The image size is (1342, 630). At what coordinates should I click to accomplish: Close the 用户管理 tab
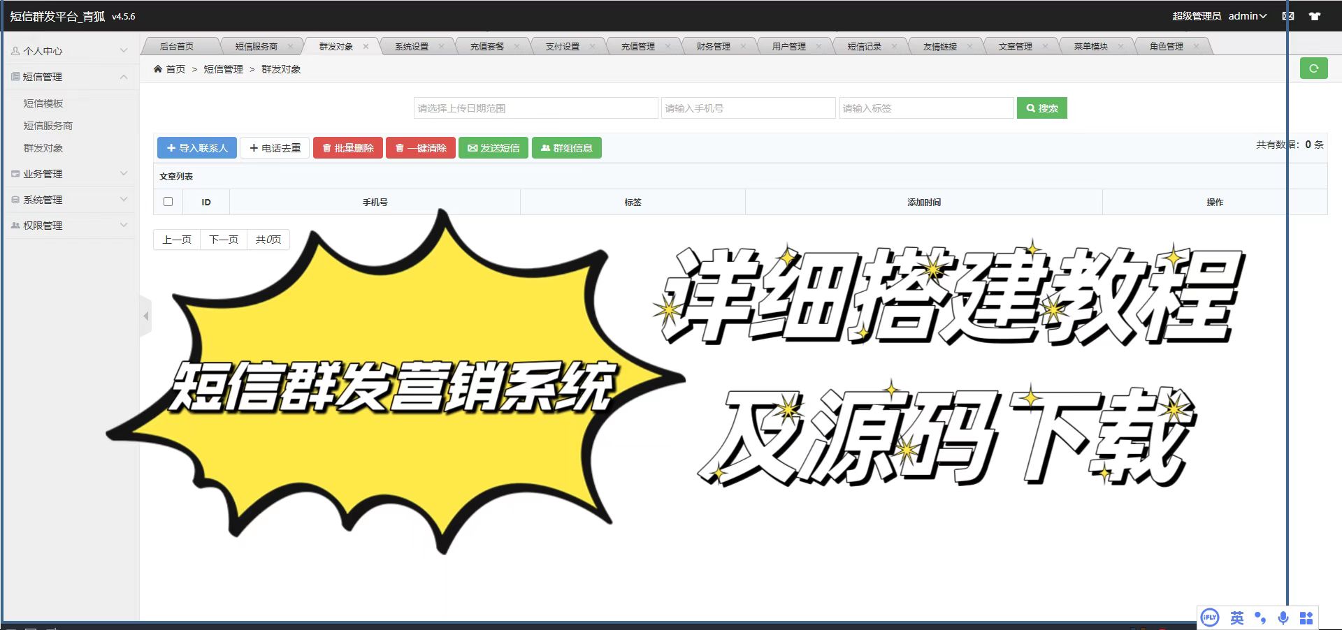click(818, 46)
